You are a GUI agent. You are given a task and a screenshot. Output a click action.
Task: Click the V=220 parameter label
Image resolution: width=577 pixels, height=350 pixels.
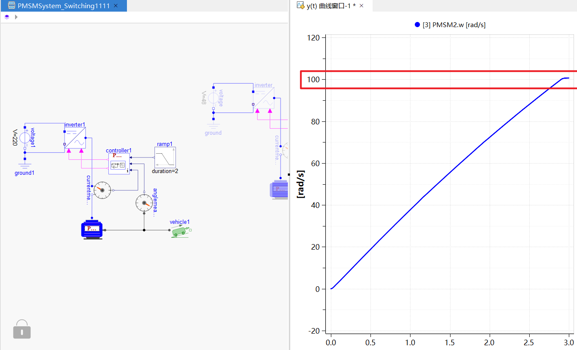15,137
